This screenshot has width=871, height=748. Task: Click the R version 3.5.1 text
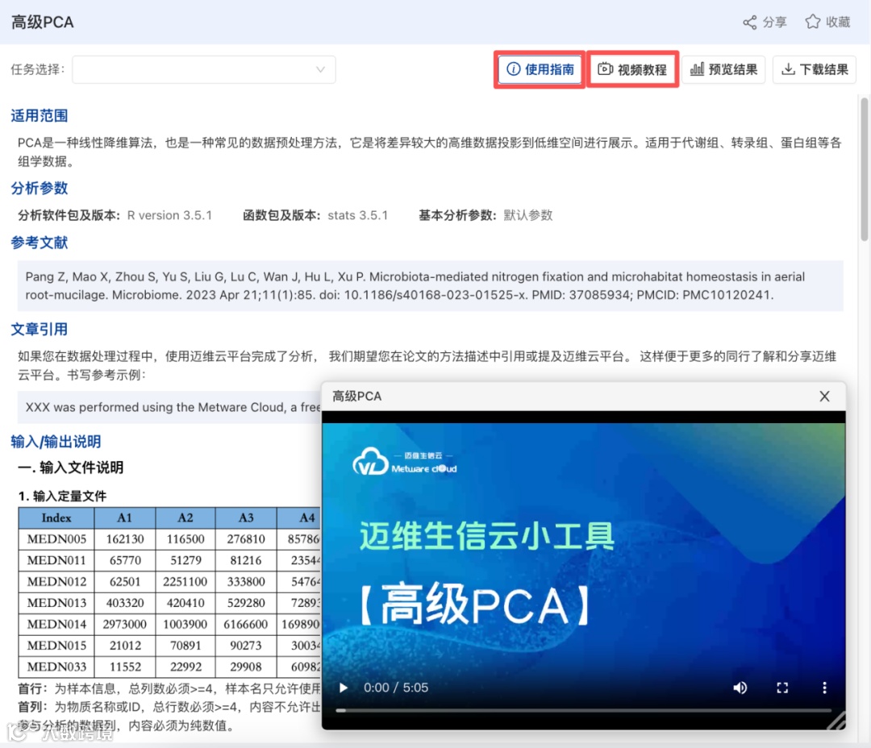pyautogui.click(x=169, y=215)
